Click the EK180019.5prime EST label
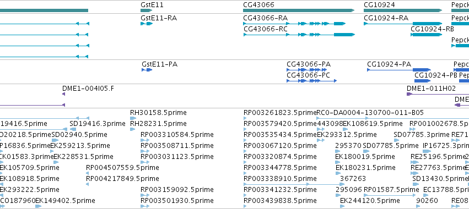Image resolution: width=469 pixels, height=209 pixels. click(365, 156)
